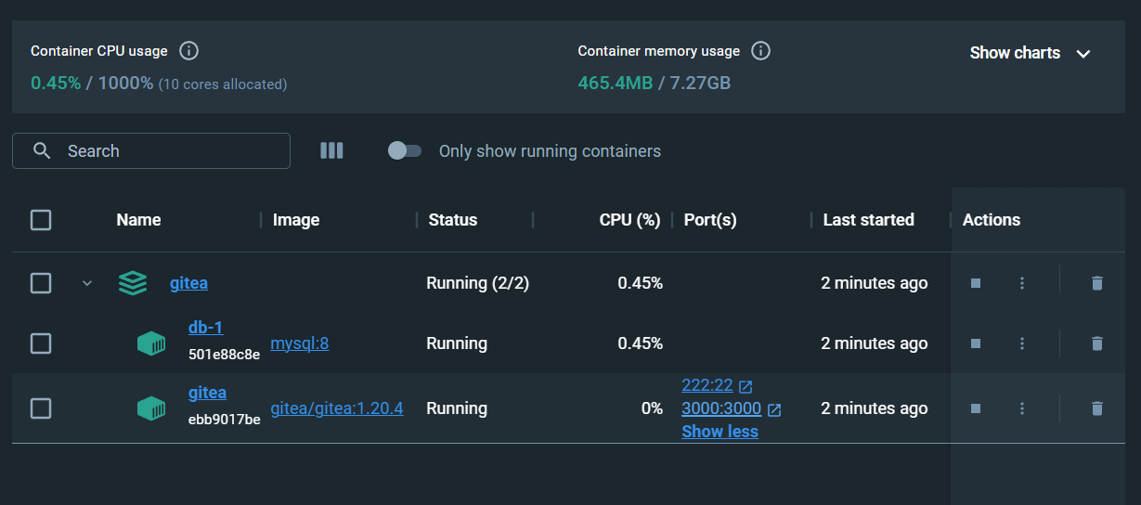Stop the gitea stack using its stop icon

click(x=976, y=283)
